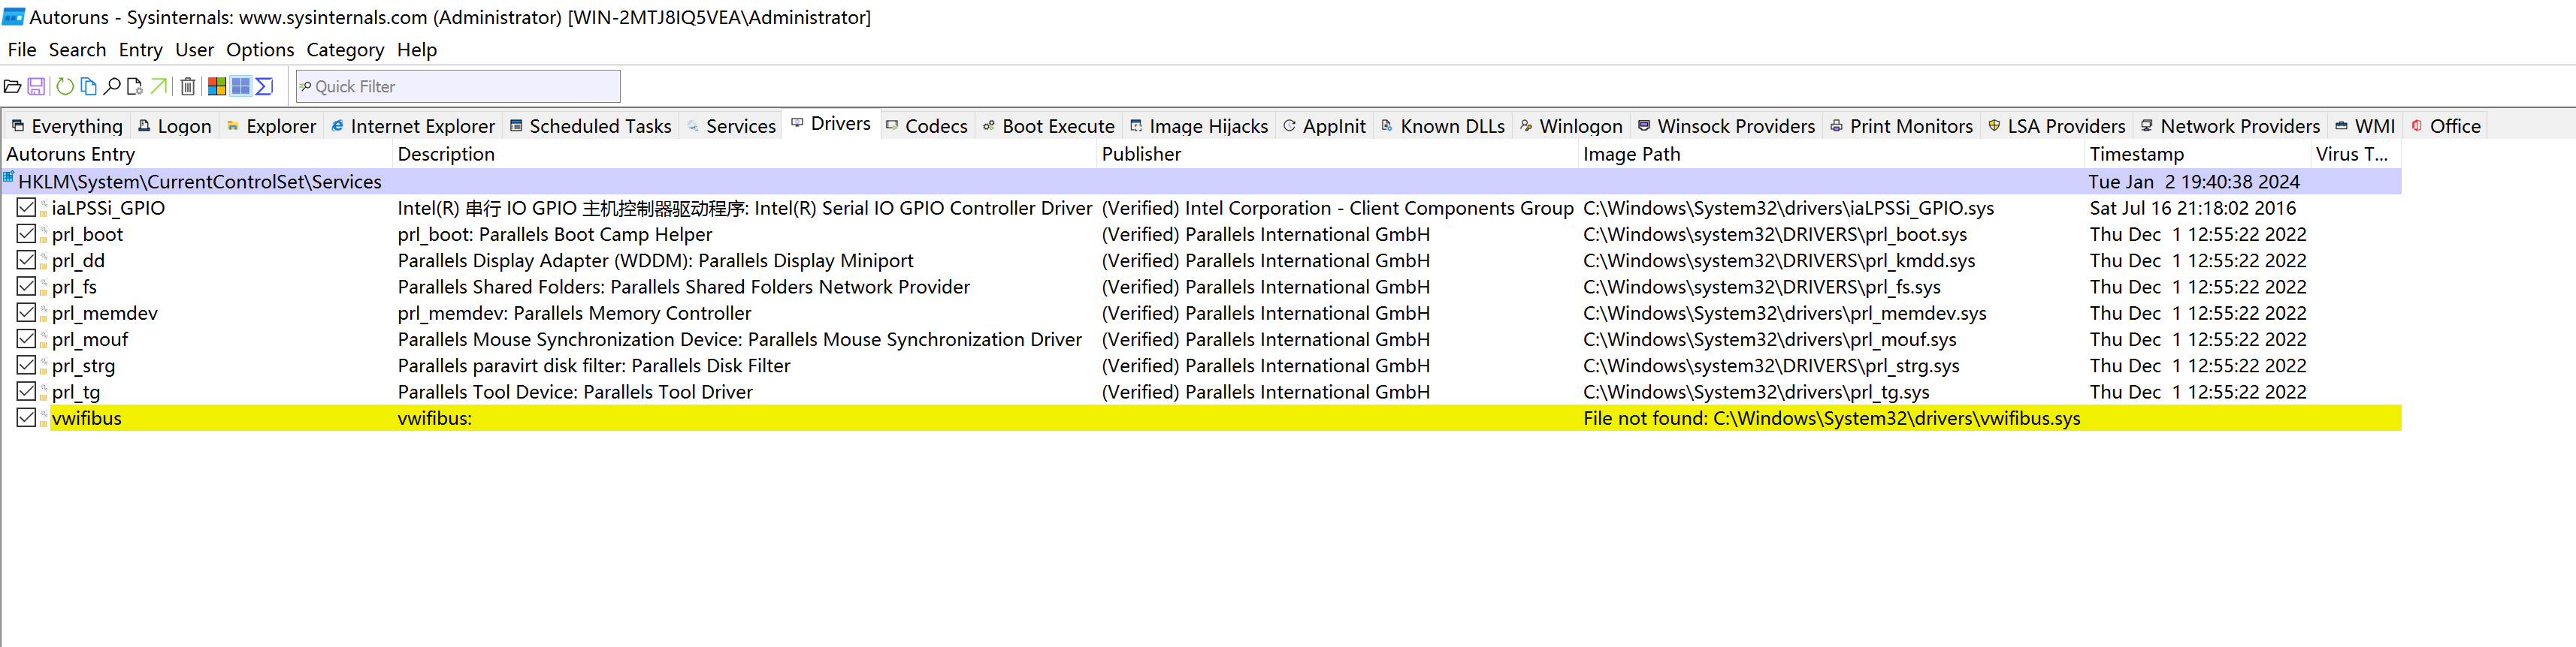
Task: Toggle Hide Windows Entries blue icon
Action: click(x=241, y=87)
